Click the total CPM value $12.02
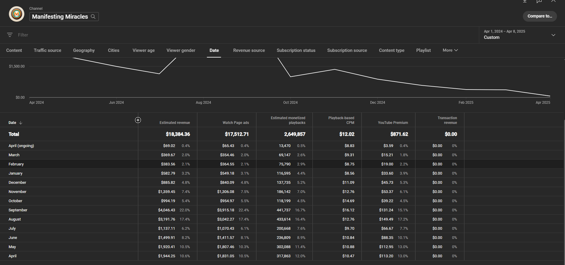Image resolution: width=565 pixels, height=265 pixels. 347,134
